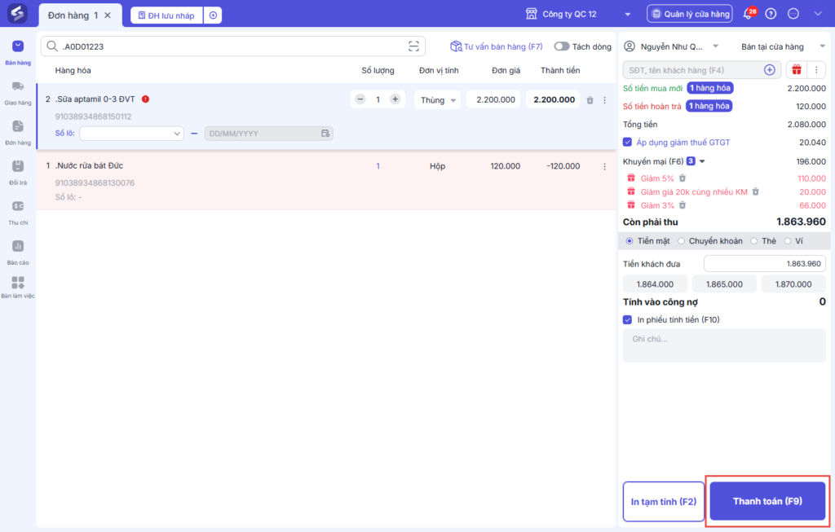Image resolution: width=835 pixels, height=532 pixels.
Task: Close the Đơn hàng 1 tab
Action: tap(108, 15)
